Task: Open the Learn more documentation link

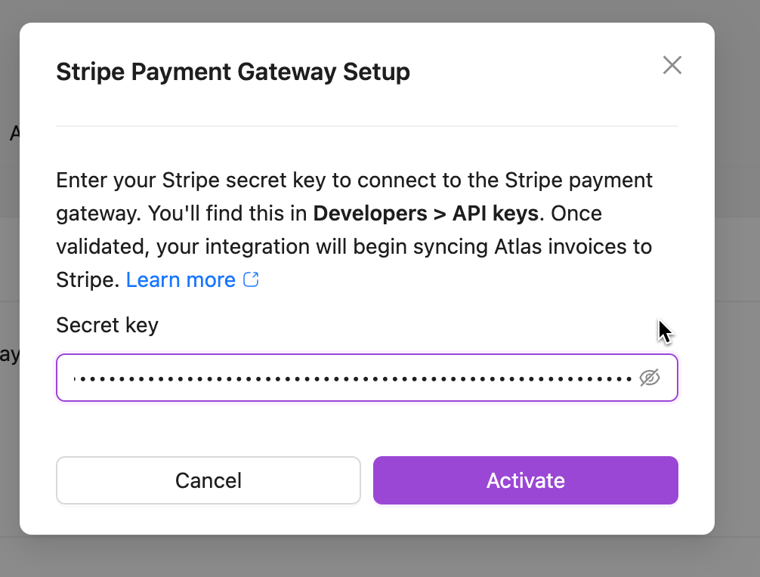Action: point(181,279)
